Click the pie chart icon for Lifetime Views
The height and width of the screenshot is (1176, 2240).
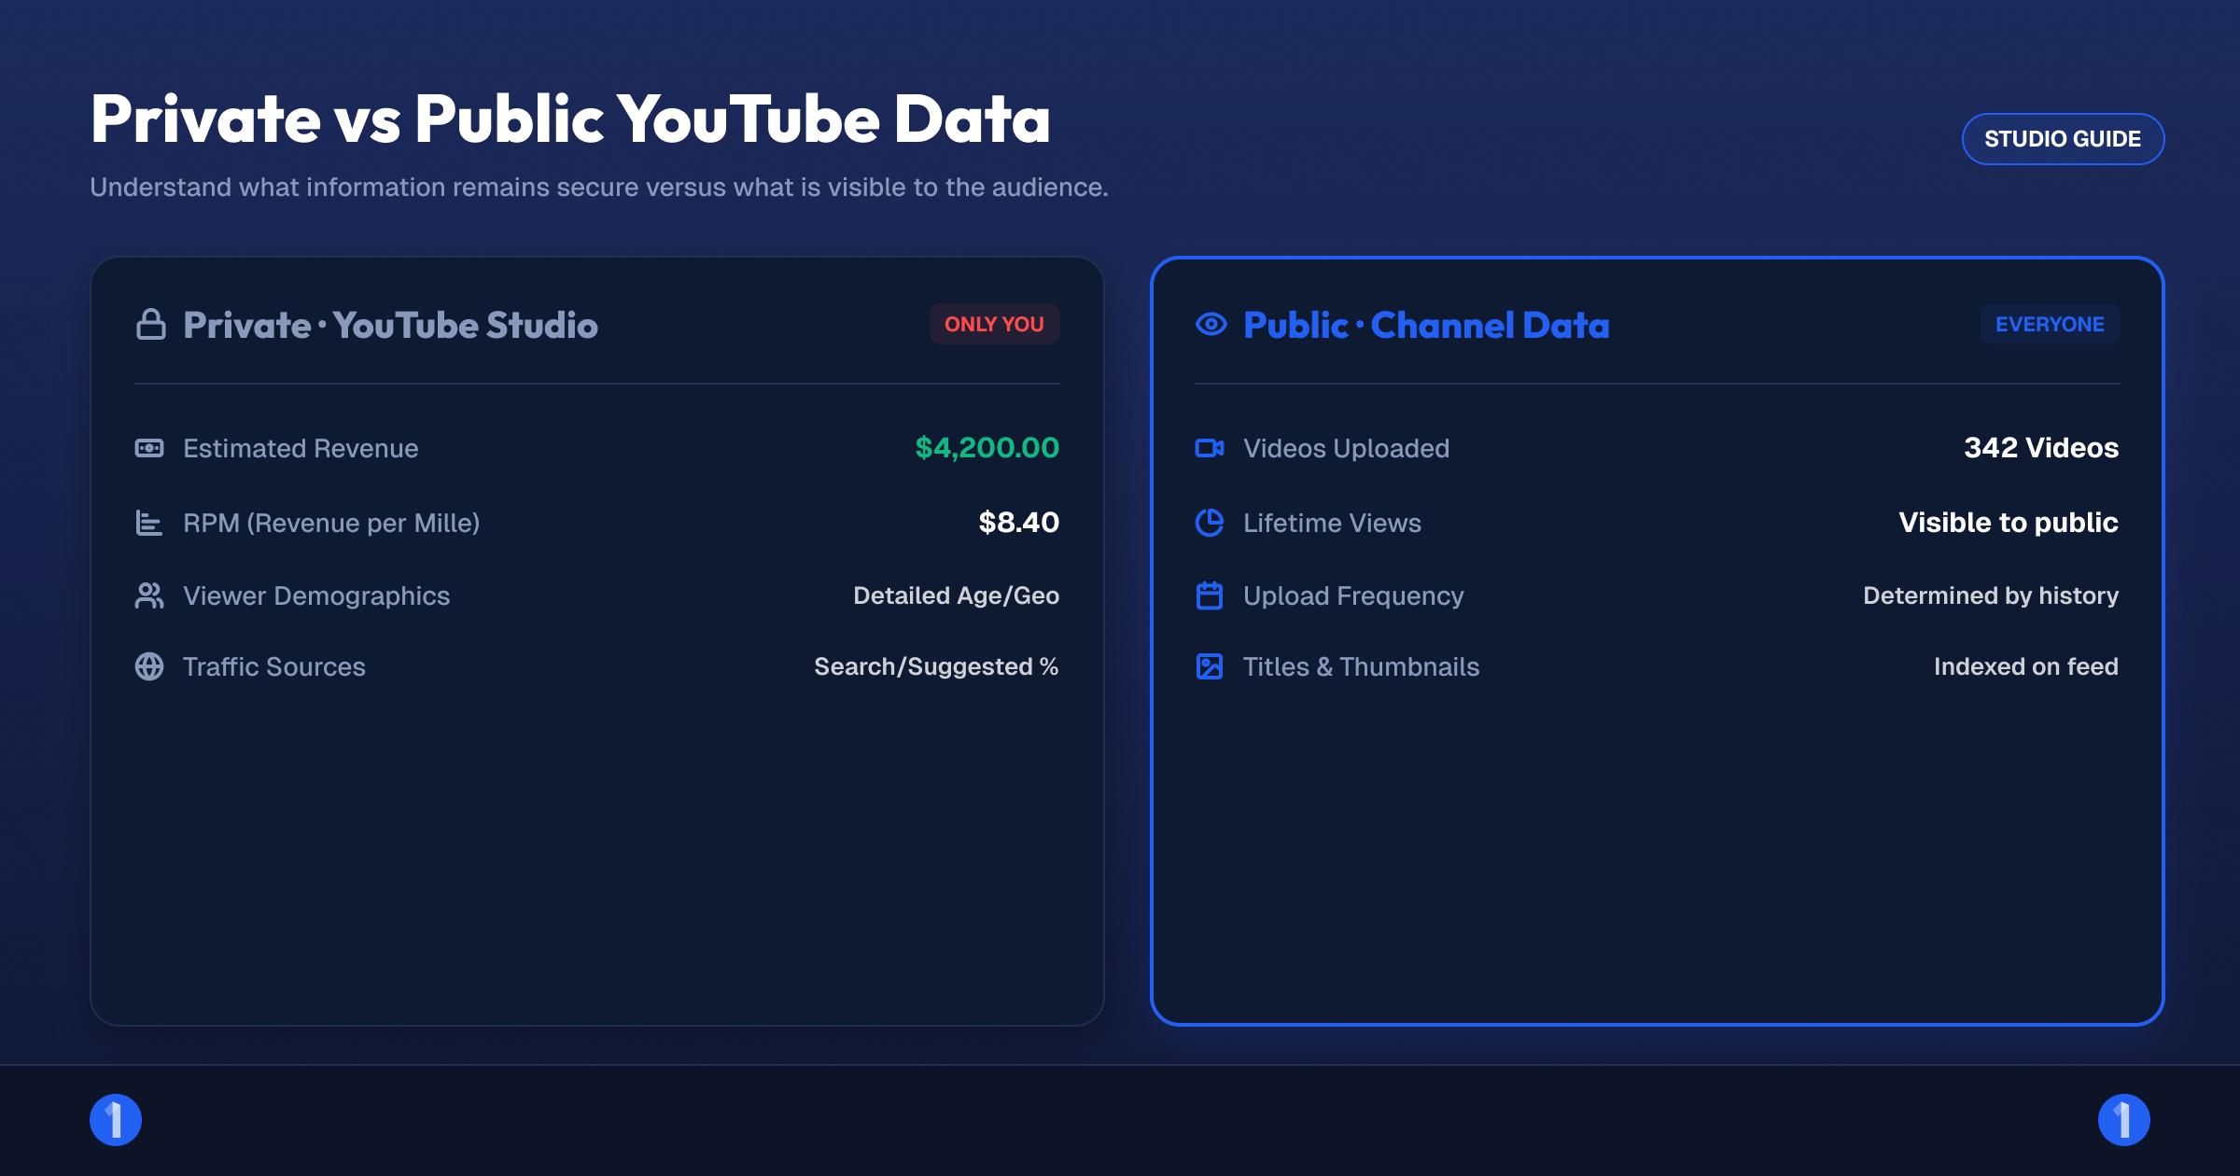coord(1210,523)
